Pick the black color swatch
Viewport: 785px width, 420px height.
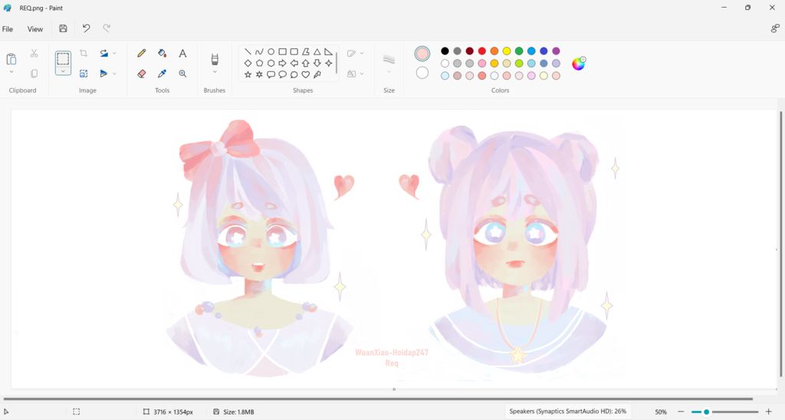click(445, 51)
